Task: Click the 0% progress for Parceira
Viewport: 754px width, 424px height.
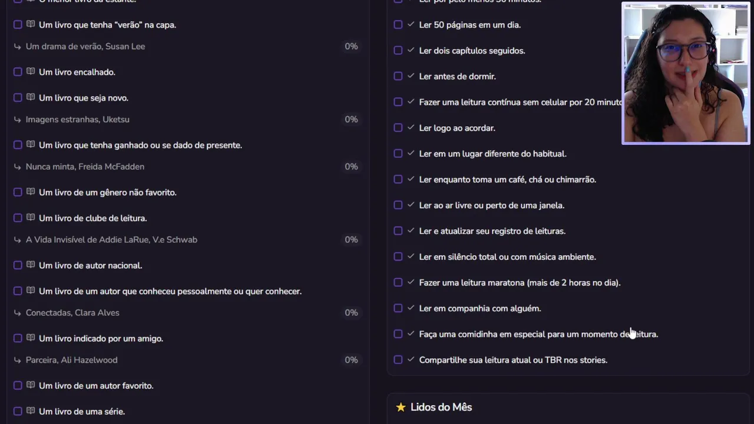Action: coord(351,360)
